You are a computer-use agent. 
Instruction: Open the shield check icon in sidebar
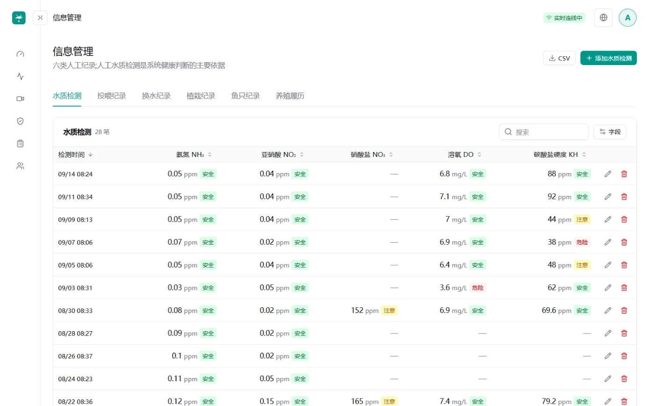tap(20, 121)
